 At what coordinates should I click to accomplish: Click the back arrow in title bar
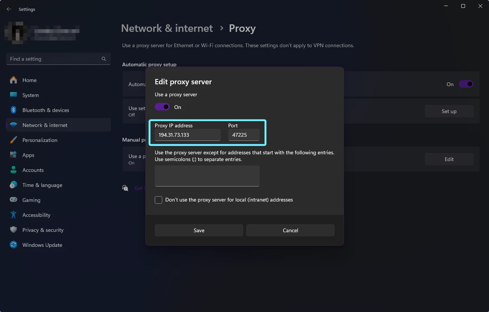(x=9, y=9)
